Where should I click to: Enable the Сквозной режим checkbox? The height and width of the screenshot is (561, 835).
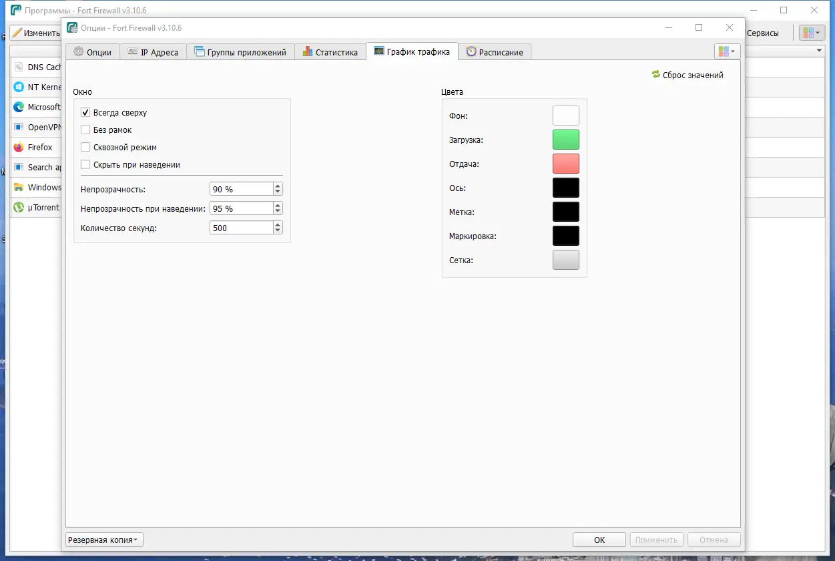pos(85,148)
